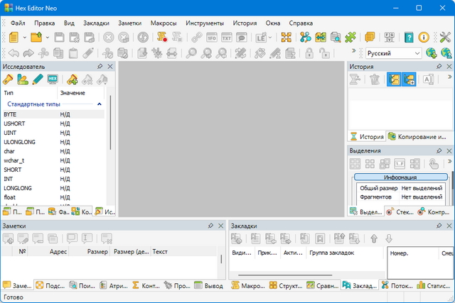
Task: Toggle first highlighted button in История toolbar
Action: [x=394, y=79]
